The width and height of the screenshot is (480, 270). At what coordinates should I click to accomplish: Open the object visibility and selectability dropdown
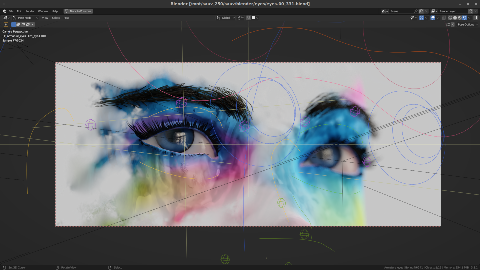(413, 18)
